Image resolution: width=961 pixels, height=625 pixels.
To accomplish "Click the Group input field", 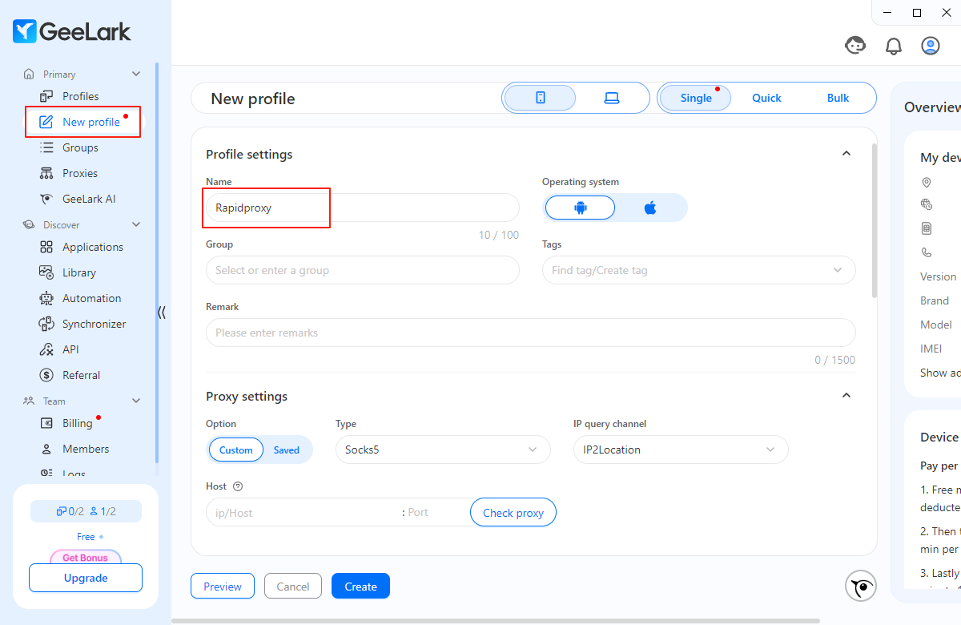I will [362, 270].
